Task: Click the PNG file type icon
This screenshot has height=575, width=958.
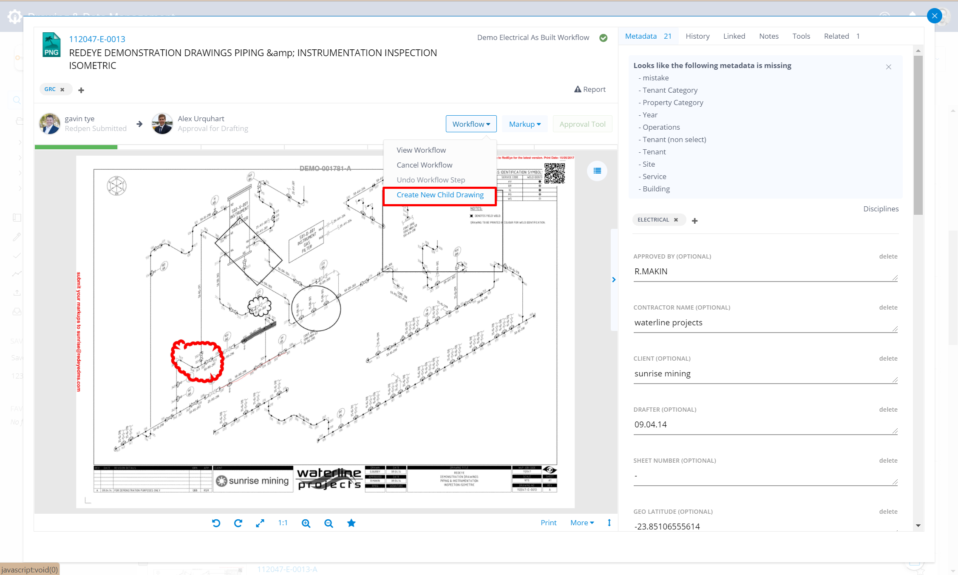Action: (51, 45)
